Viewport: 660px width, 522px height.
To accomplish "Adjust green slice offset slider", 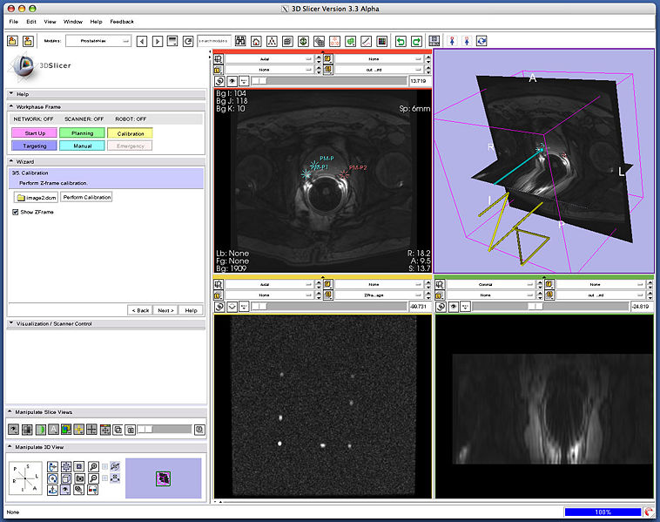I will click(550, 307).
